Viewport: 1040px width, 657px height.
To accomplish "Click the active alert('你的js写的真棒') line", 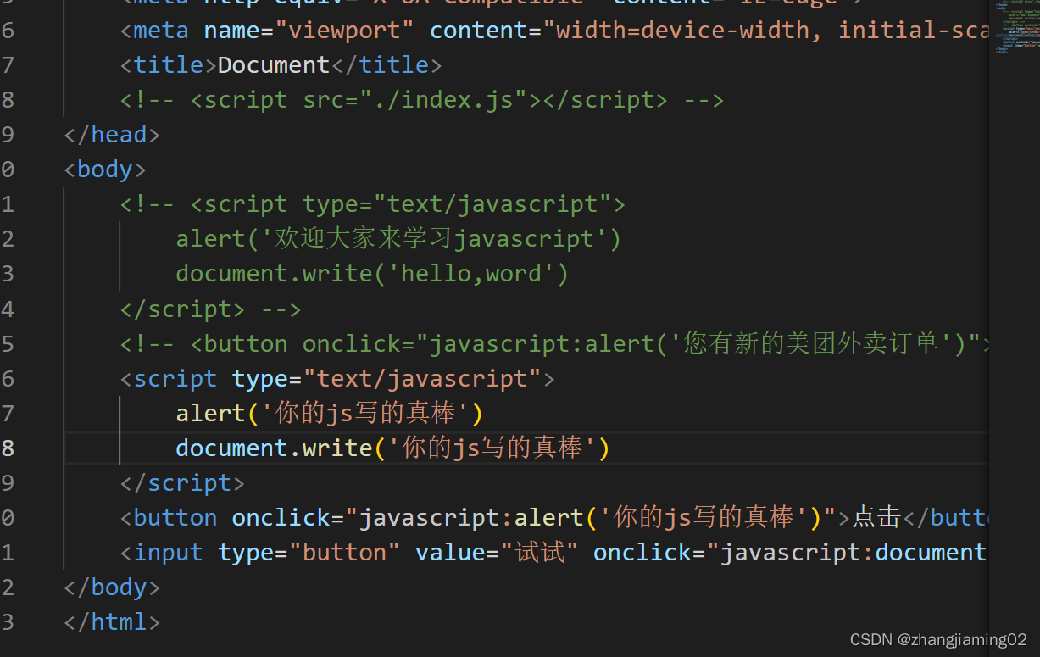I will pyautogui.click(x=330, y=413).
